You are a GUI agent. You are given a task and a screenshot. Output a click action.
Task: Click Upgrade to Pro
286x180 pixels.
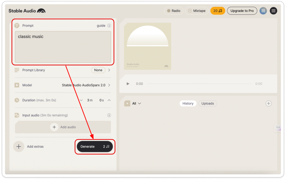click(x=243, y=11)
